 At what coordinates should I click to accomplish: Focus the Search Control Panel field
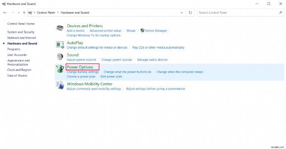pos(240,12)
